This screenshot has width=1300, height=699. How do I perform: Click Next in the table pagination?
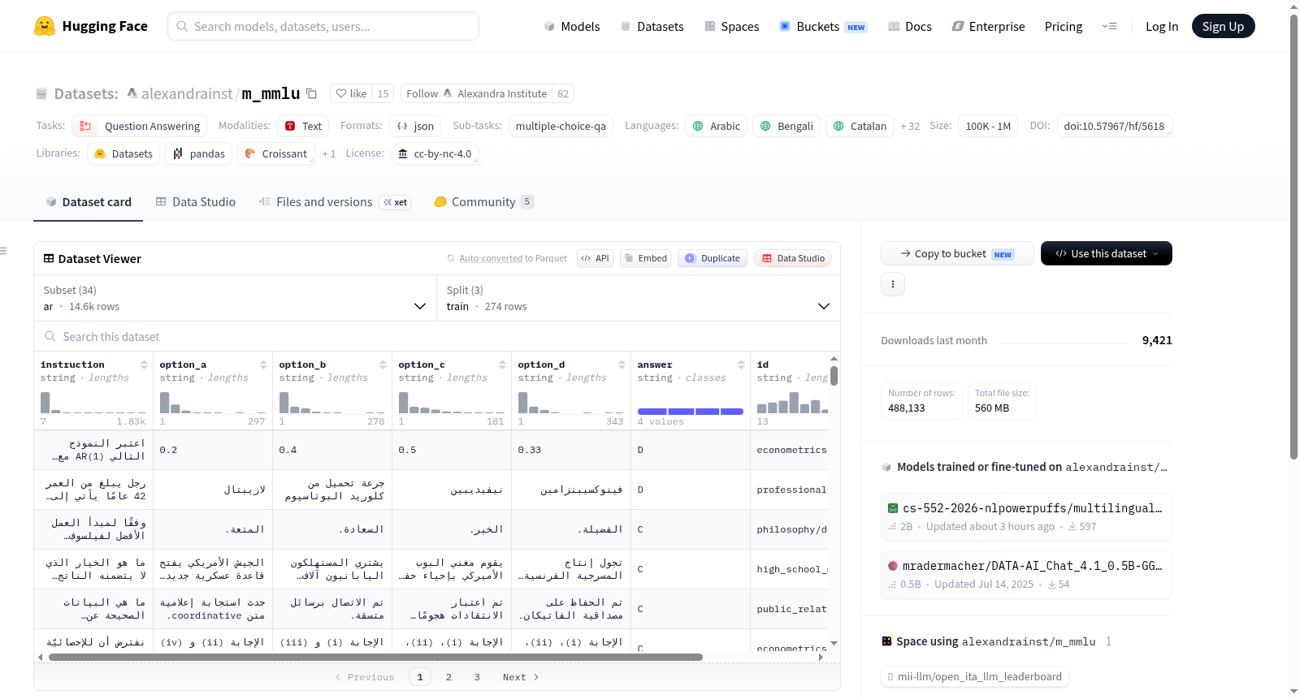point(520,677)
